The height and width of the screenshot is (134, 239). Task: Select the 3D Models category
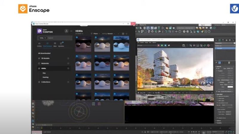(x=45, y=58)
